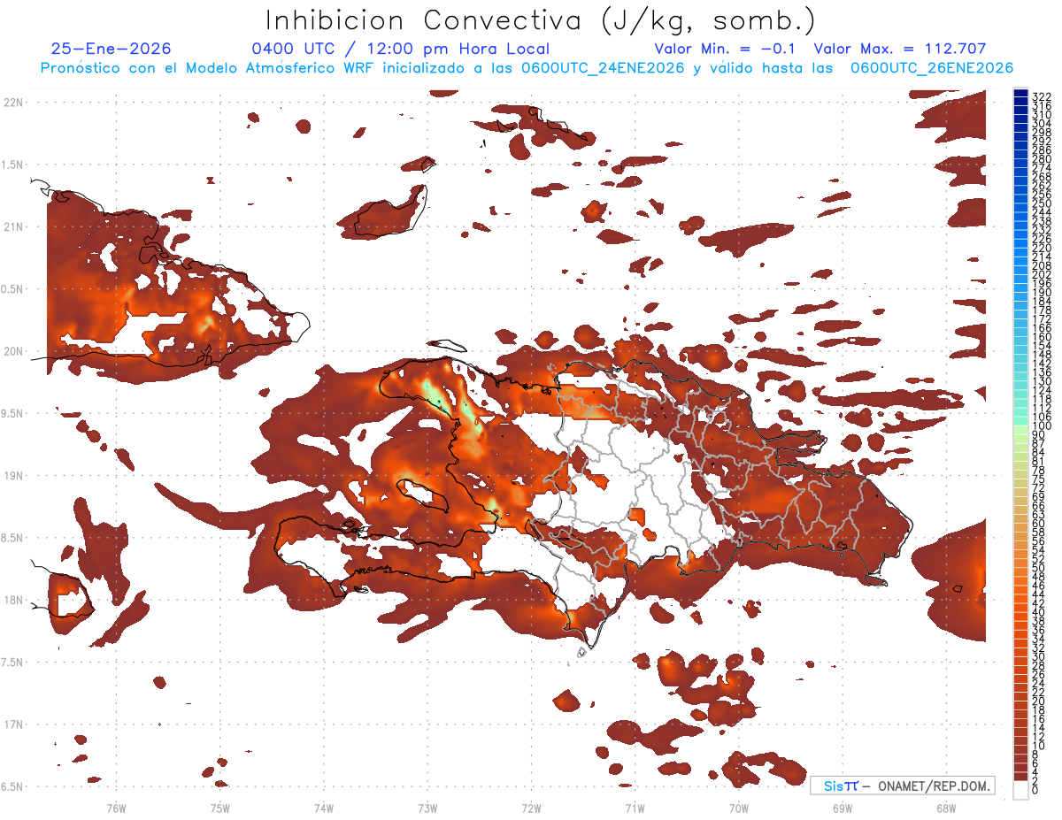Pick the light green 100 swatch on scale

(1020, 427)
